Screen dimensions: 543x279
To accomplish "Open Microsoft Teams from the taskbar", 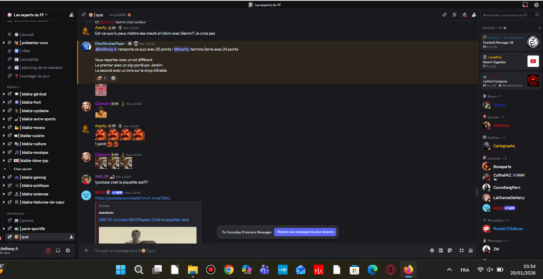I will (x=264, y=270).
